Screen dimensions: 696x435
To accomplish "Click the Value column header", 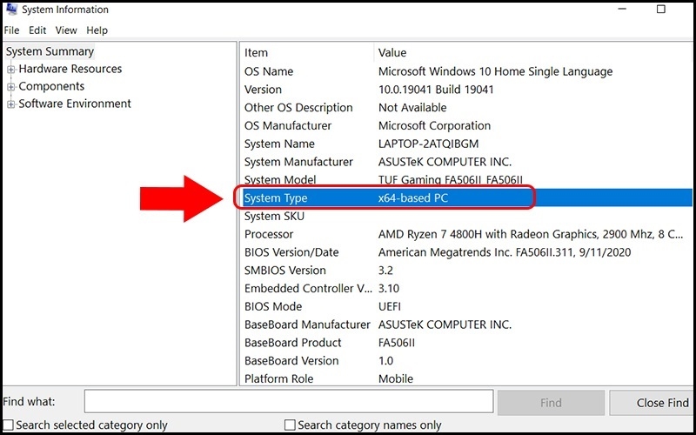I will click(x=391, y=53).
